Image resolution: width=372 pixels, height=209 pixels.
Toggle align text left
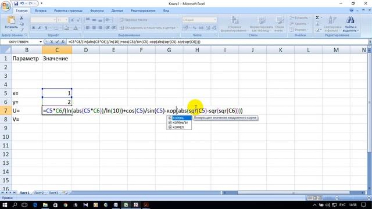point(88,28)
